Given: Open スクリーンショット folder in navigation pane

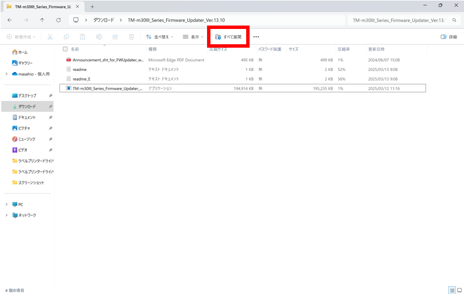Looking at the screenshot, I should point(28,182).
